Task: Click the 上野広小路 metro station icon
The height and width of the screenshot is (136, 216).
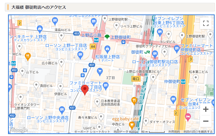Action: pyautogui.click(x=96, y=40)
